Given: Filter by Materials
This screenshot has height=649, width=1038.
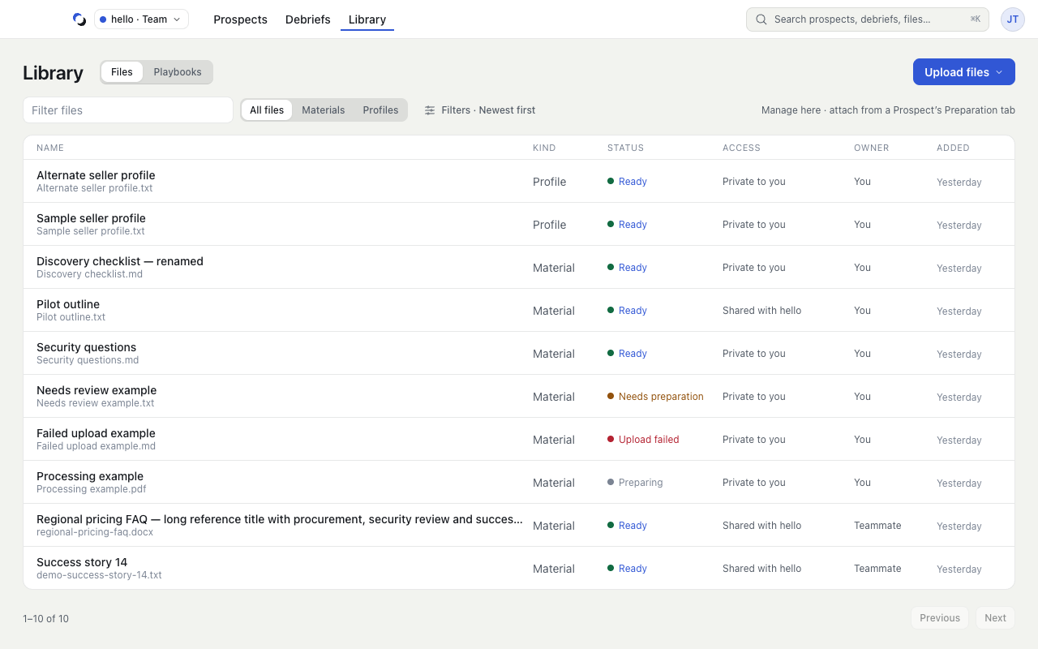Looking at the screenshot, I should coord(324,110).
